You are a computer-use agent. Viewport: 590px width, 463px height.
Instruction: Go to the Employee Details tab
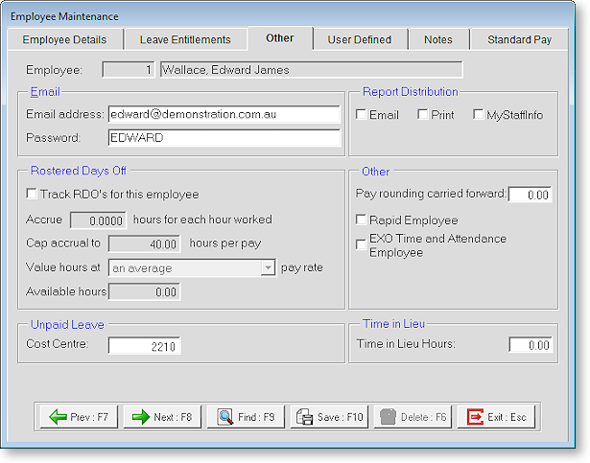(64, 39)
